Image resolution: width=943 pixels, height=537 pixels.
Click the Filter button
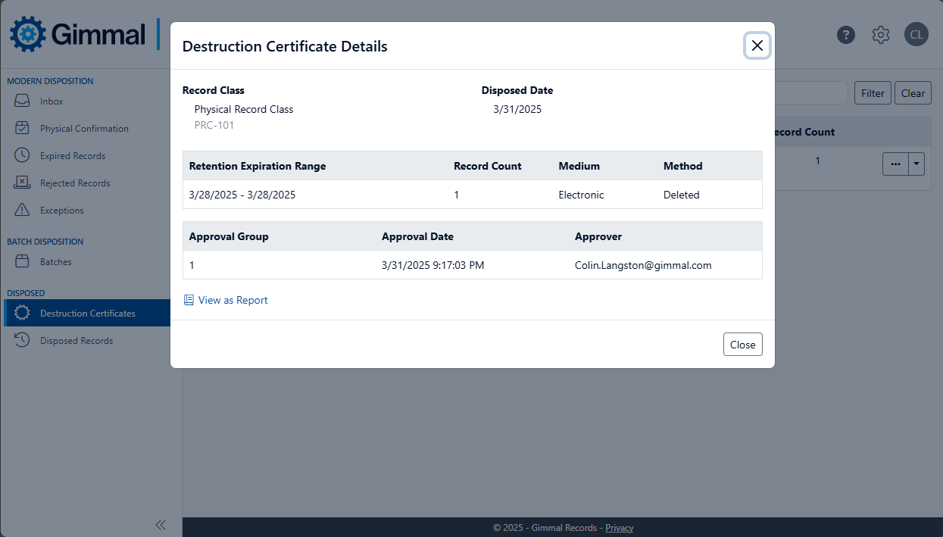point(873,93)
